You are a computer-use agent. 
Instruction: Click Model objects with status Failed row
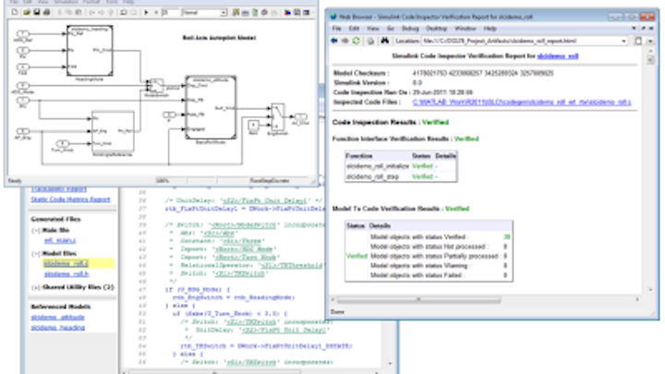pyautogui.click(x=440, y=275)
